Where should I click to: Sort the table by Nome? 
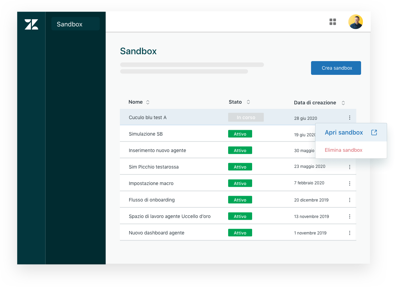click(x=147, y=102)
